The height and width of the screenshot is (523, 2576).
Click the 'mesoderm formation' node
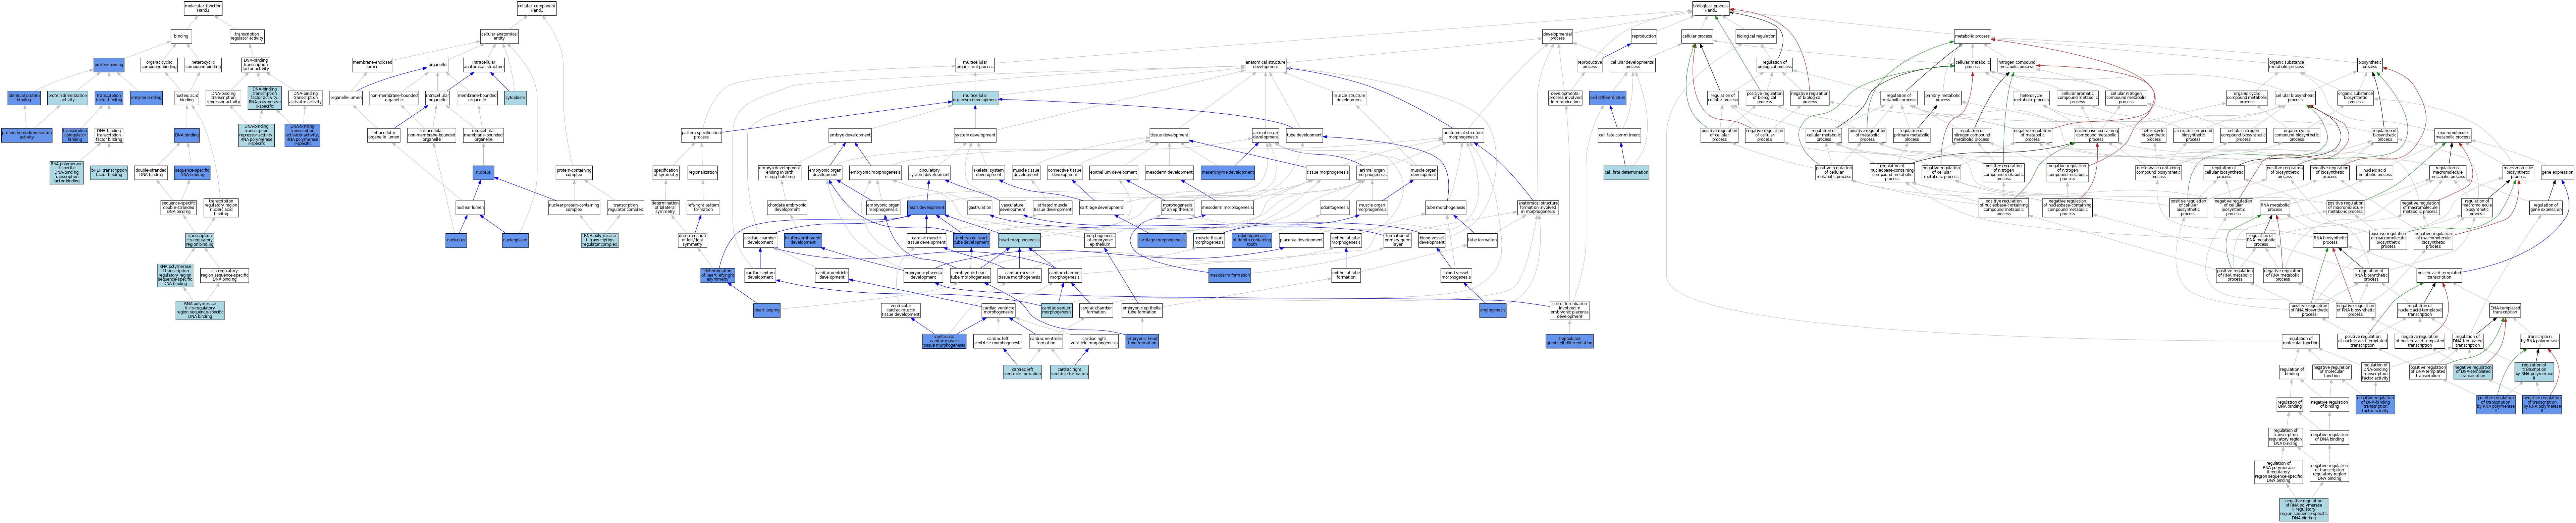pyautogui.click(x=1229, y=275)
